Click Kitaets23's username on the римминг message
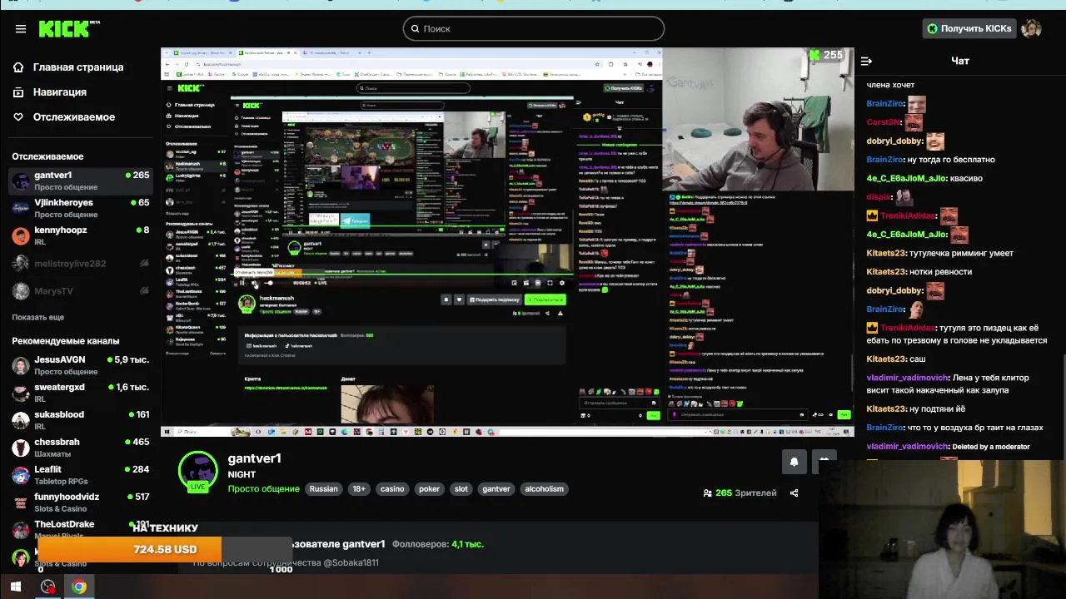This screenshot has height=599, width=1066. pos(885,253)
